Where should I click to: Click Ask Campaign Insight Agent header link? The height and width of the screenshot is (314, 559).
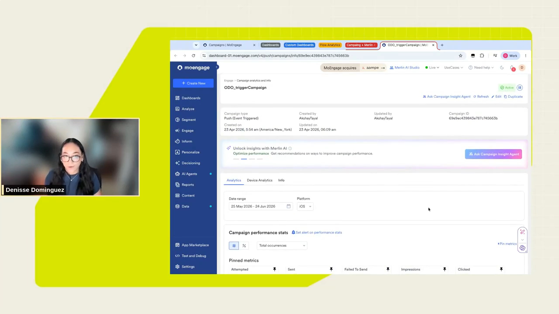[447, 97]
